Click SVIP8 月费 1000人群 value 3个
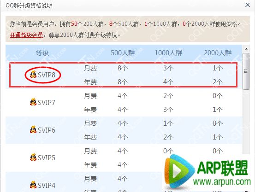Viewport: 255px width, 192px height. point(168,68)
